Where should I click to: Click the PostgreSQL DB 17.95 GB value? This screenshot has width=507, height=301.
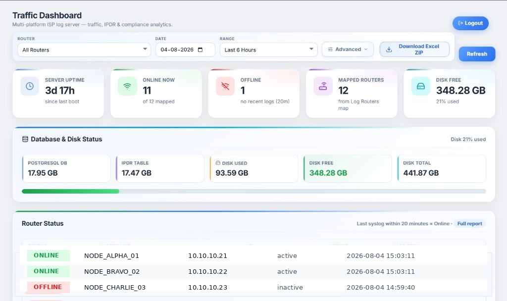tap(43, 173)
